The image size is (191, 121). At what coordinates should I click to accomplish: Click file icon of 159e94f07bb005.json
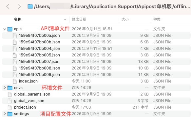[x=15, y=55]
